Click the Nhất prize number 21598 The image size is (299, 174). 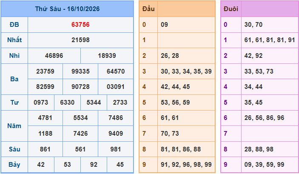tap(80, 40)
